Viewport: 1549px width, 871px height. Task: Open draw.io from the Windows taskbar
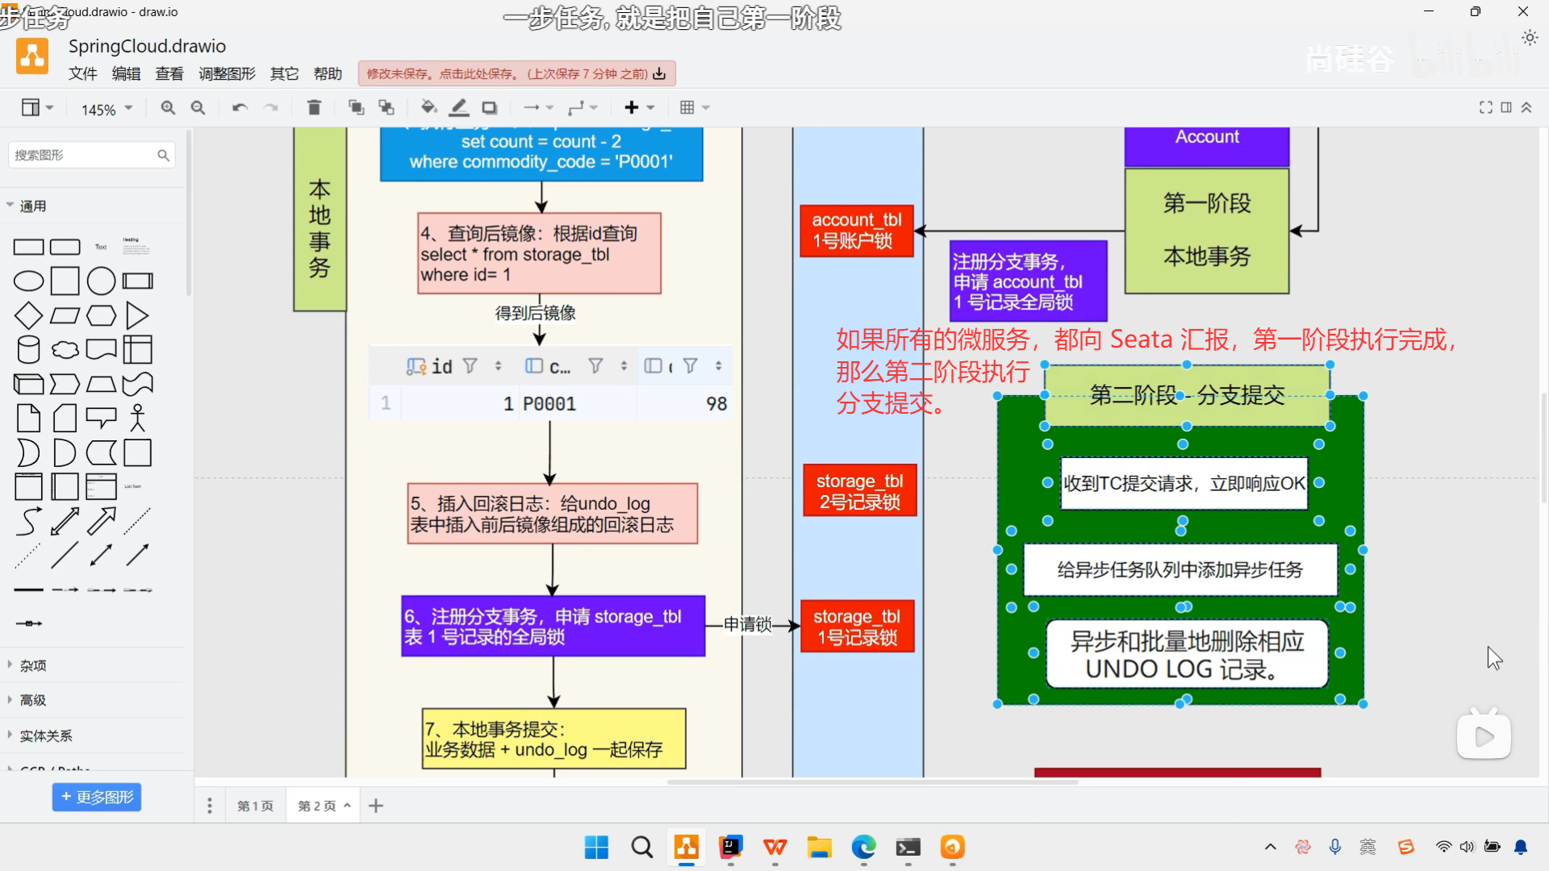[x=687, y=848]
